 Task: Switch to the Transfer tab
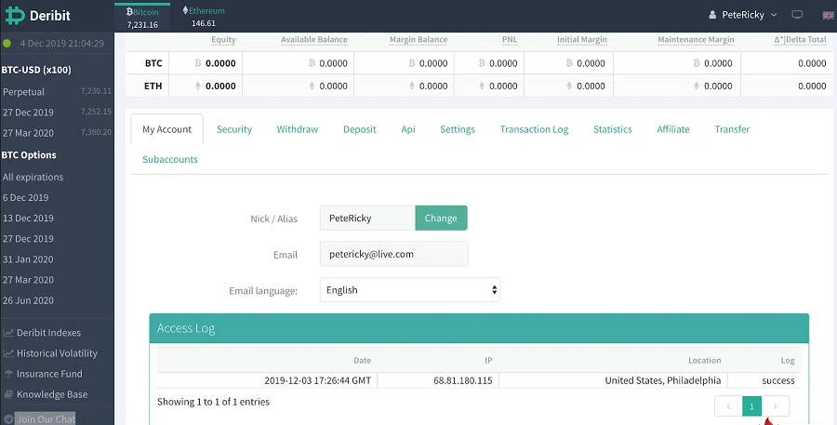pyautogui.click(x=732, y=129)
